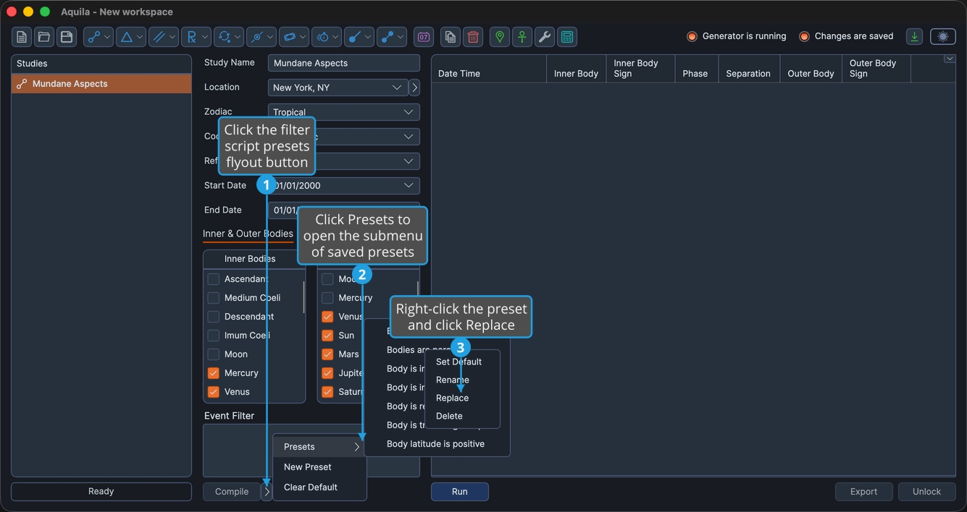967x512 pixels.
Task: Pick the Body latitude is positive preset
Action: (437, 444)
